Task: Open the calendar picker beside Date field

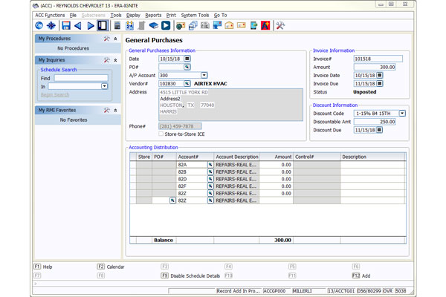Action: [187, 59]
